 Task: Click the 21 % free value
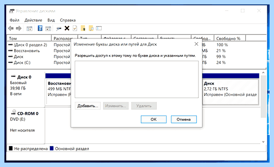(221, 51)
